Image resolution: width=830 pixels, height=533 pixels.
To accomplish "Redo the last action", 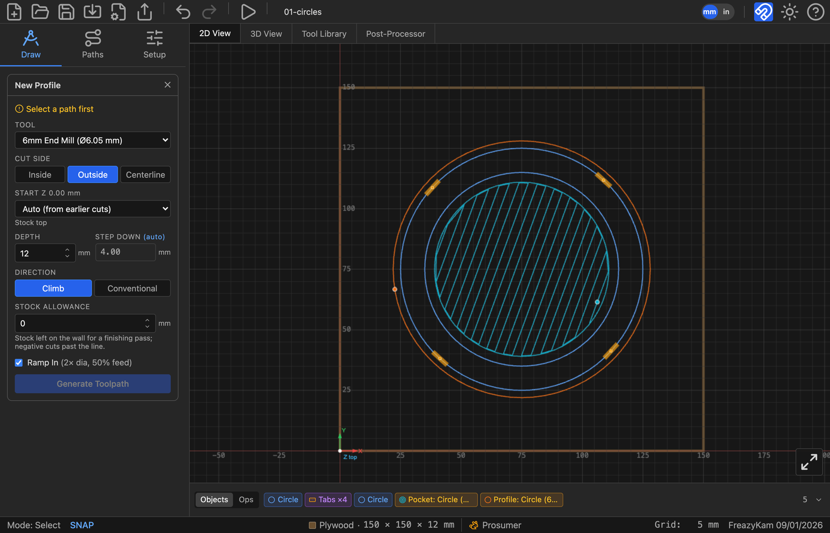I will tap(209, 11).
